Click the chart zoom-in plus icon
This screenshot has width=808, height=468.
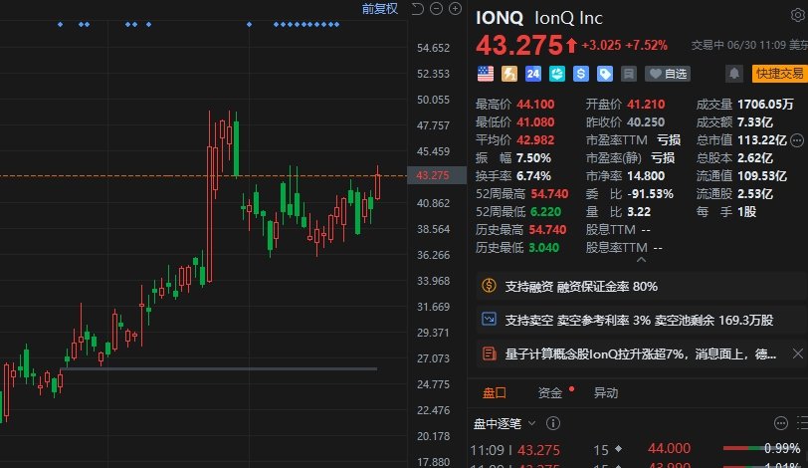(x=455, y=10)
